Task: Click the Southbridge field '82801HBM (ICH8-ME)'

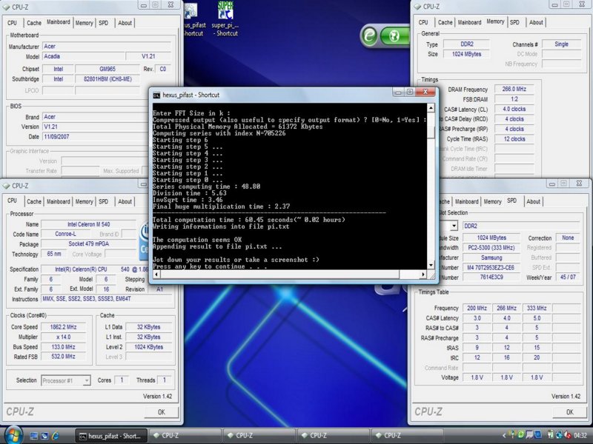Action: click(107, 79)
